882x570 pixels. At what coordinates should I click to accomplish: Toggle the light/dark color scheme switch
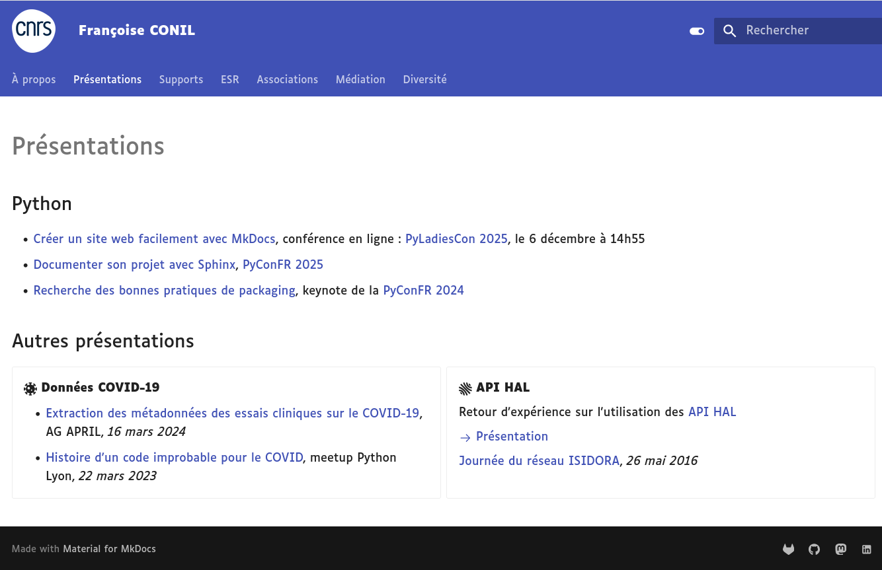pos(697,31)
